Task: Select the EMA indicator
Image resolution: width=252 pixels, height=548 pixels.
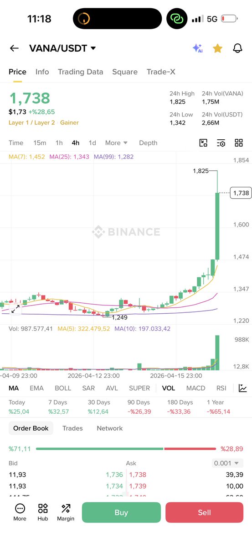Action: (x=37, y=388)
